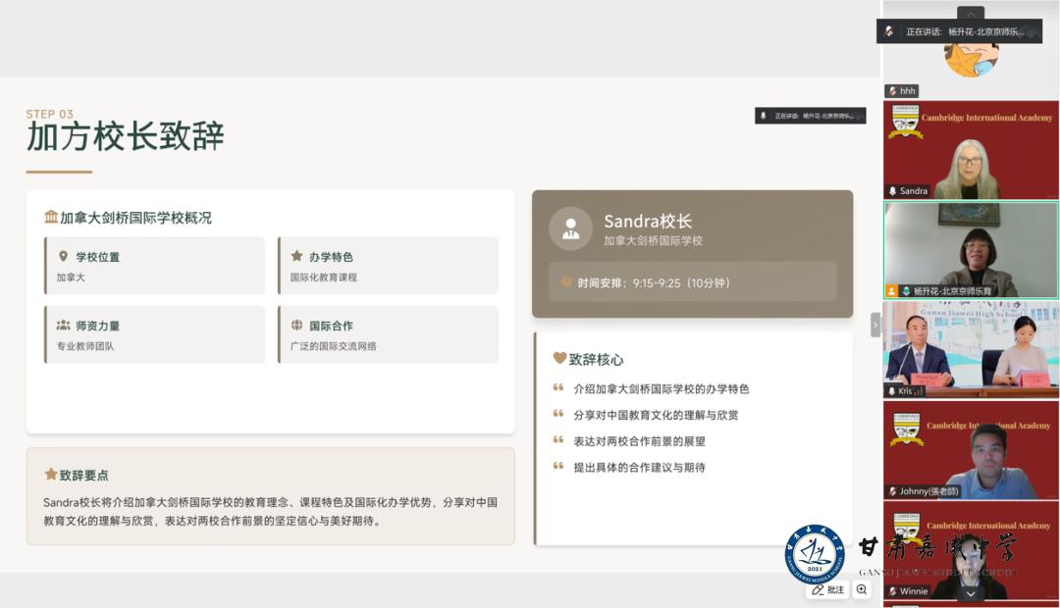Click the 办学特色 star icon
The width and height of the screenshot is (1060, 608).
296,256
